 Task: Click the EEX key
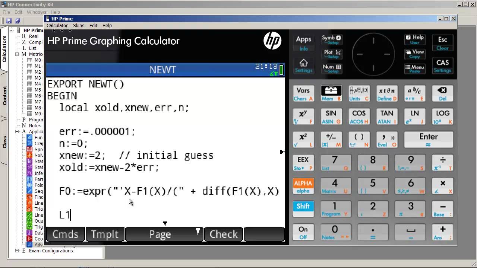[x=303, y=163]
